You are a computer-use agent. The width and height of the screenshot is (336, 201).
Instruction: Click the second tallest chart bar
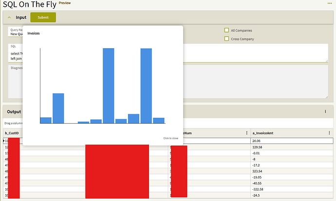pos(146,86)
